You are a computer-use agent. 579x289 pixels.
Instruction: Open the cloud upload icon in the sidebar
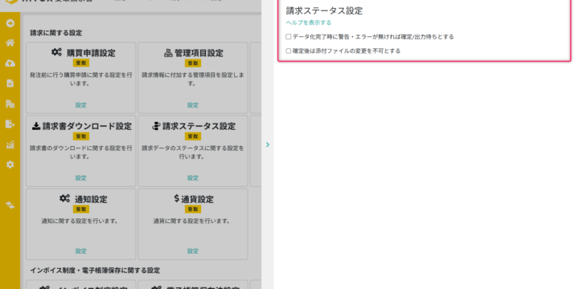10,63
